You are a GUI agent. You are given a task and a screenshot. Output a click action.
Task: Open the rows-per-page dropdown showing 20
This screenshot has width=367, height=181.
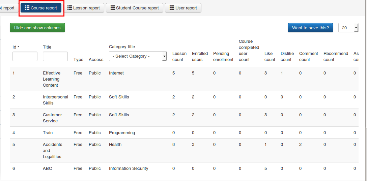(x=348, y=28)
